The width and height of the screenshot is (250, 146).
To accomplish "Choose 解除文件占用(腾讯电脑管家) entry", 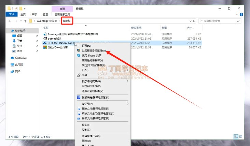I will tap(98, 114).
